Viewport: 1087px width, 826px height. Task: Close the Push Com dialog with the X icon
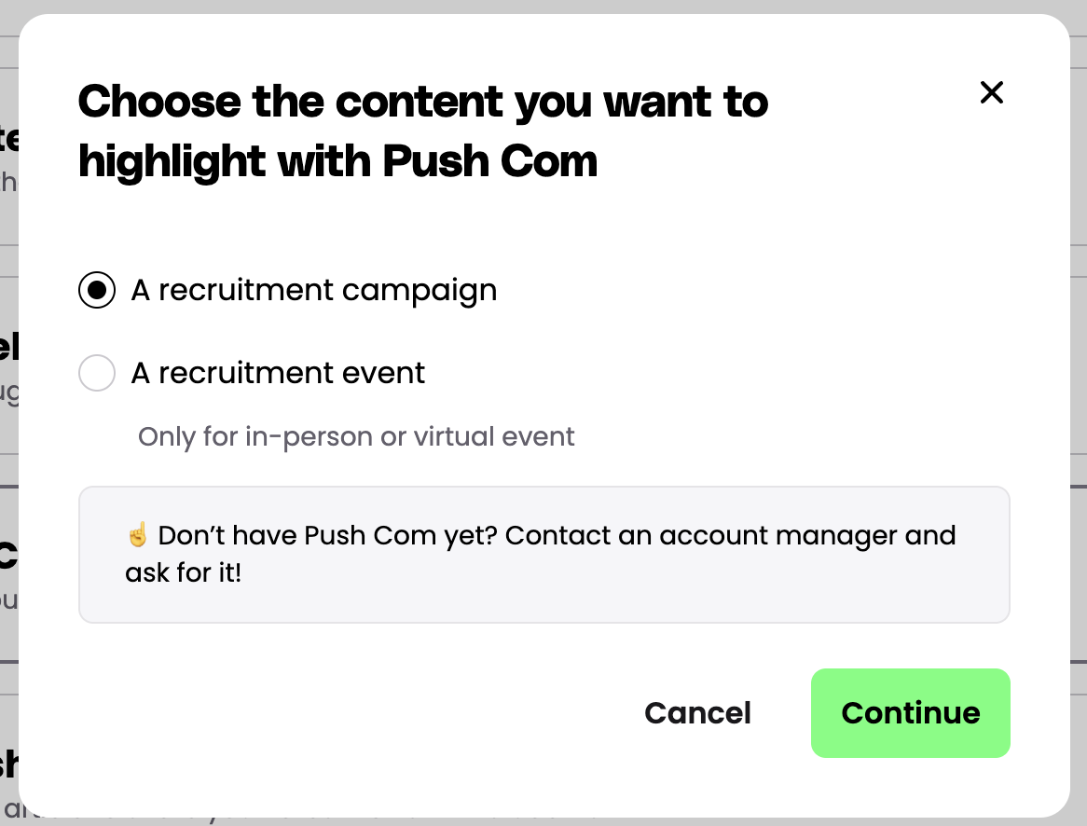[991, 92]
